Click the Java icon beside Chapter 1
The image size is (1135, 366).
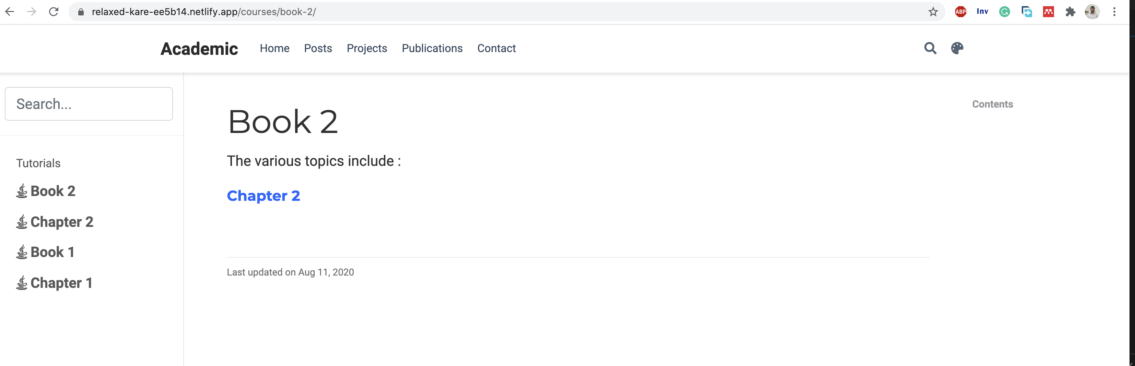(21, 283)
